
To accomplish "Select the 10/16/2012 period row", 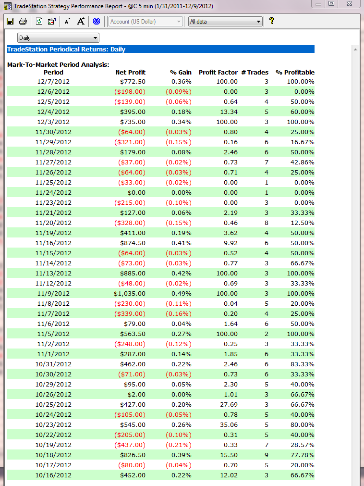I will 53,475.
